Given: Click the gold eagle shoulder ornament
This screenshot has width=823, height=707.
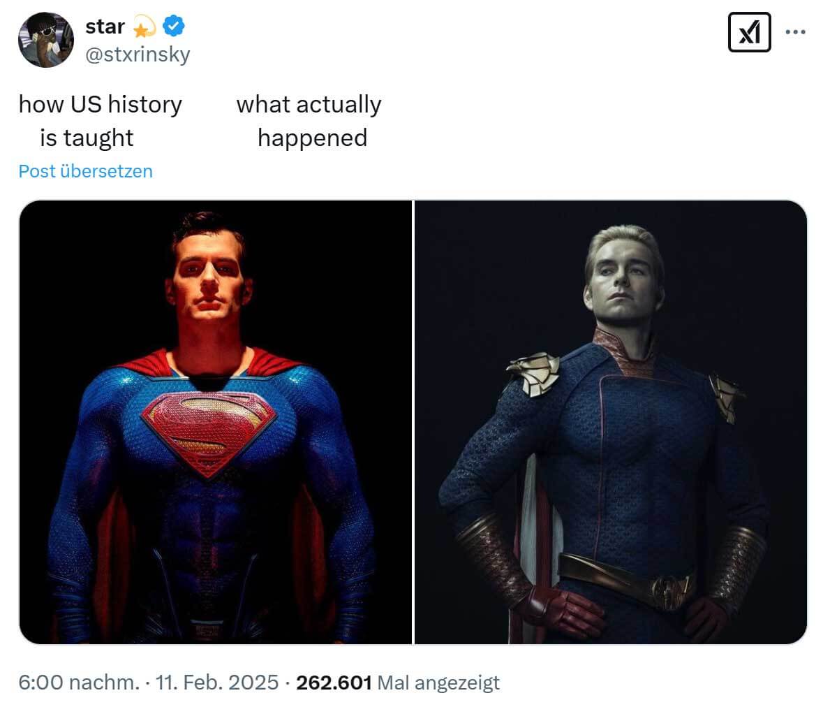Looking at the screenshot, I should [x=533, y=374].
